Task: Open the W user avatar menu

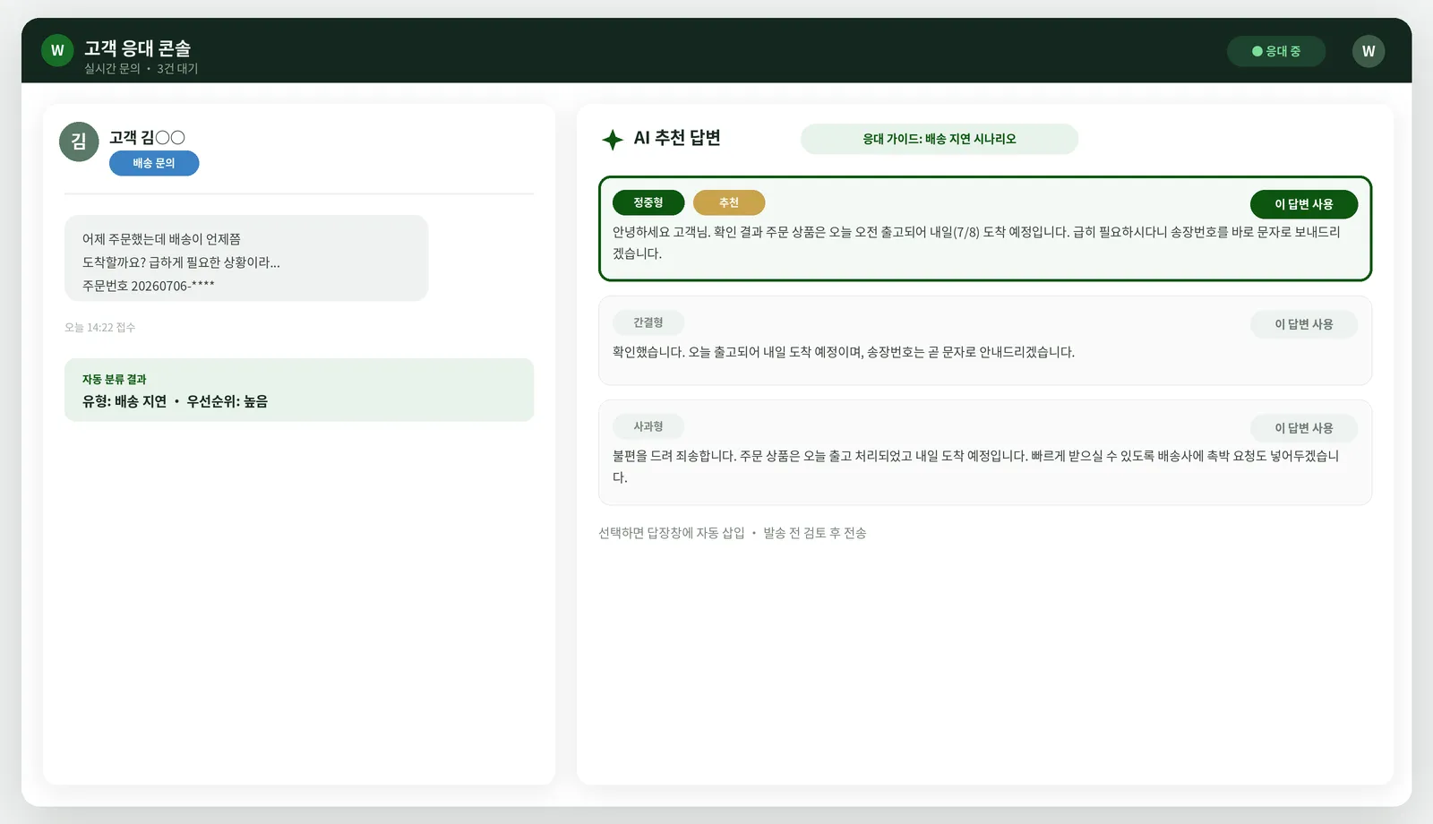Action: (1369, 51)
